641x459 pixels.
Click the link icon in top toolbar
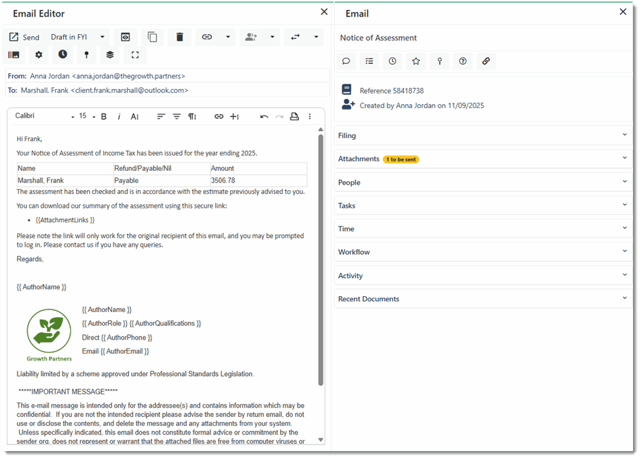[207, 37]
